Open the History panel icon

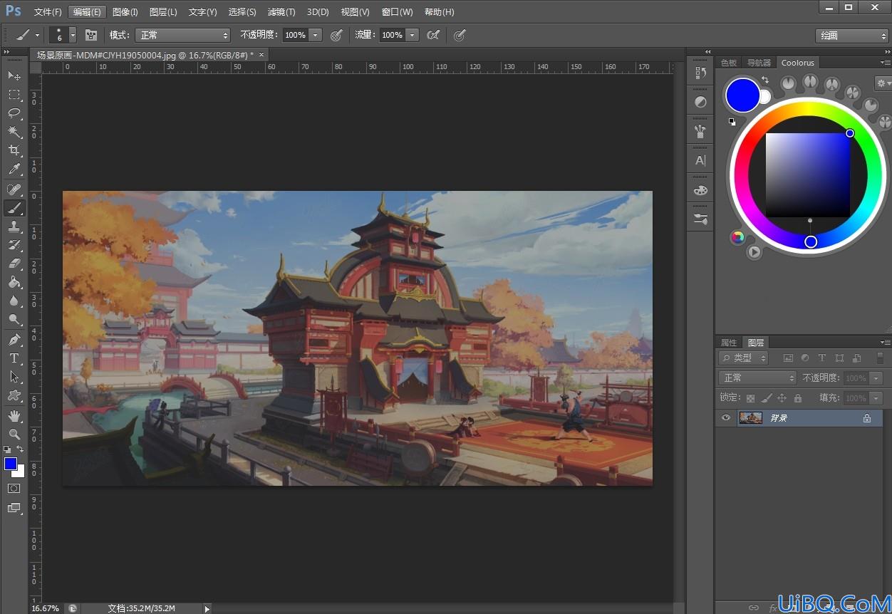(x=700, y=73)
